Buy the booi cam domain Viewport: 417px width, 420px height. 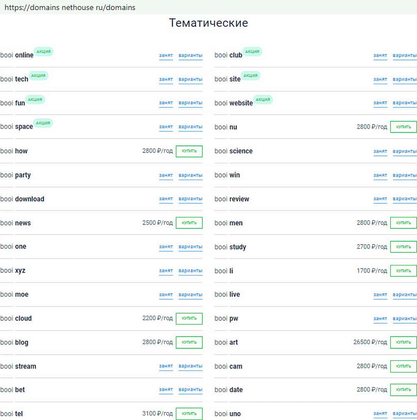[x=403, y=366]
